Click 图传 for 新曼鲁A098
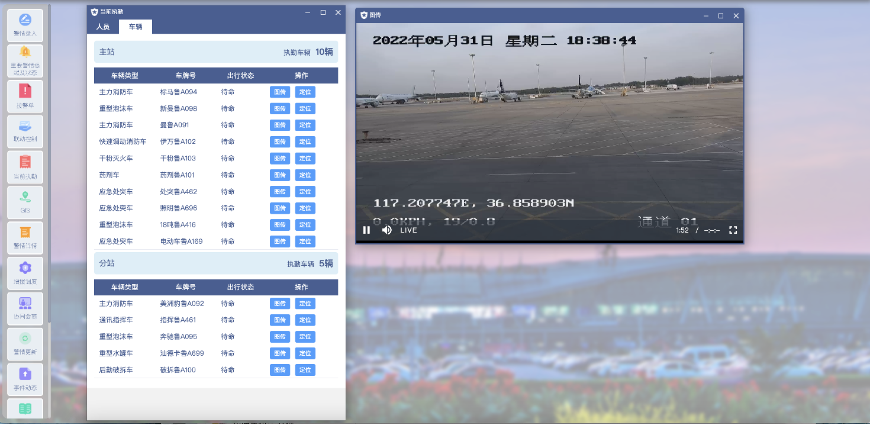 click(280, 108)
